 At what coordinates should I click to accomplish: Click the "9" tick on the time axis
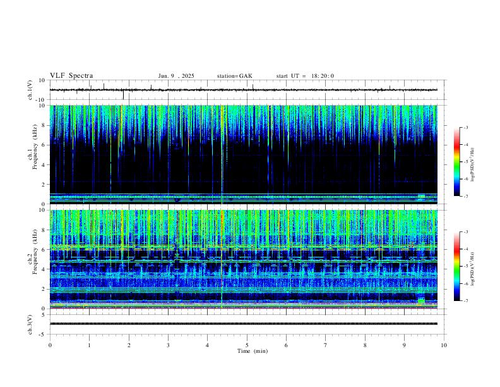[x=404, y=345]
